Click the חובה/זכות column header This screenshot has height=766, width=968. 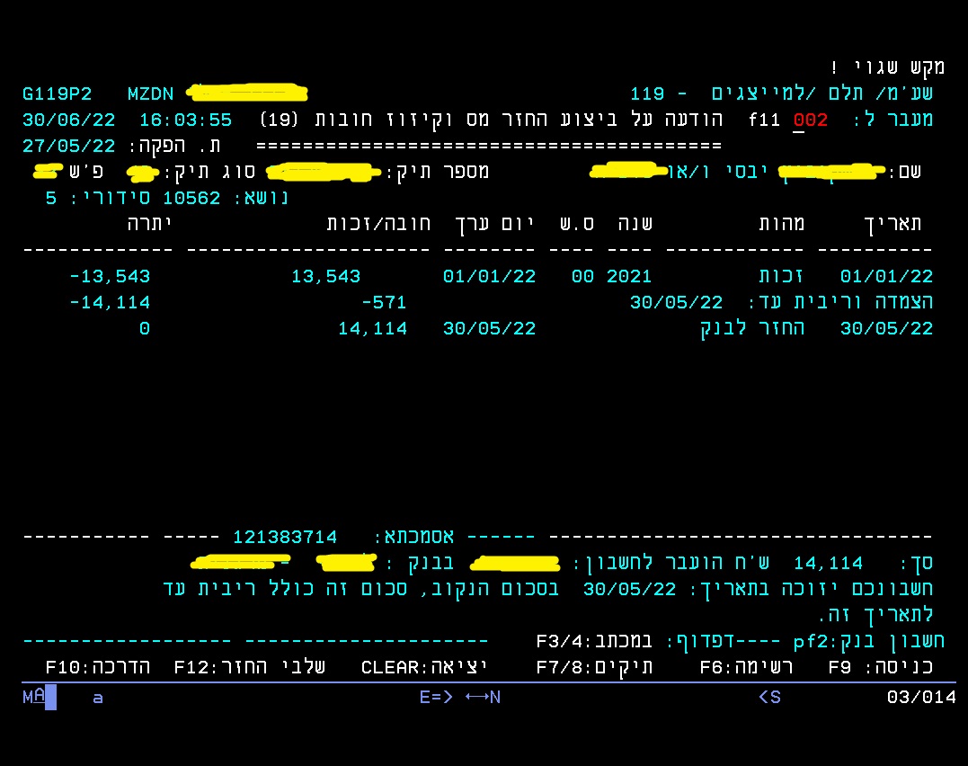(378, 223)
